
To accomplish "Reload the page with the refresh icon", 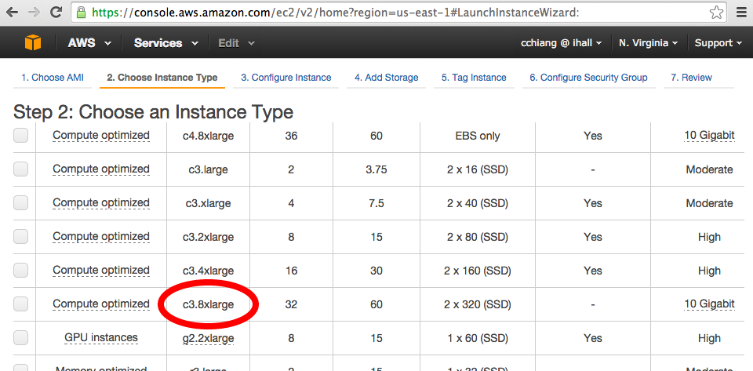I will (x=56, y=12).
